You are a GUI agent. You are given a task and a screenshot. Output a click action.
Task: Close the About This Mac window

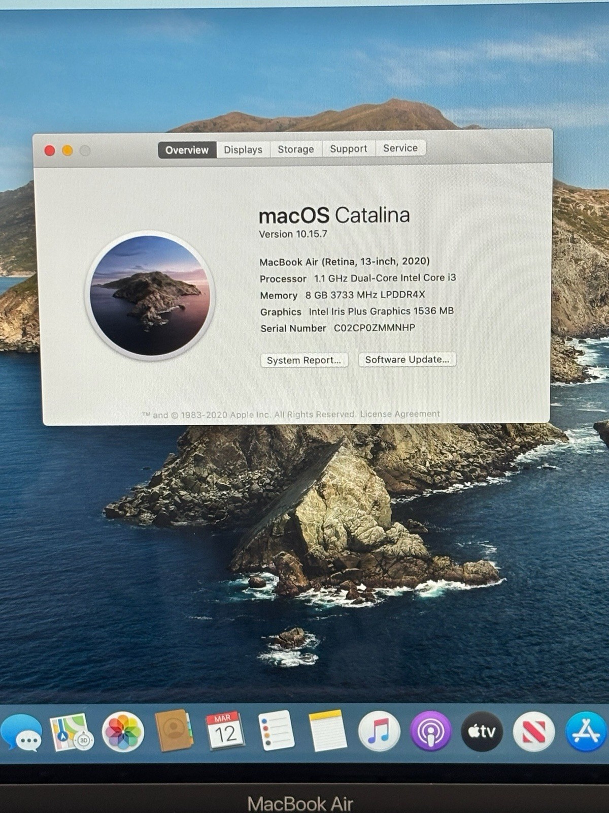tap(50, 151)
